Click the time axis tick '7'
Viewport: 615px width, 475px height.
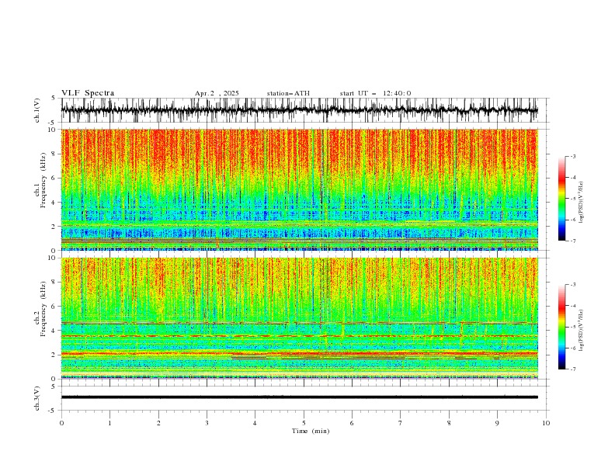(401, 423)
